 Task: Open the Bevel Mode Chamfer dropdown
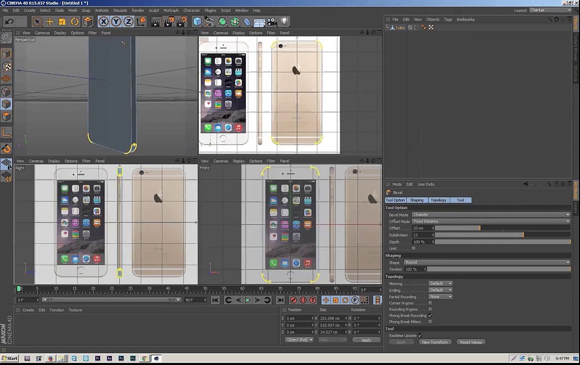(x=491, y=214)
